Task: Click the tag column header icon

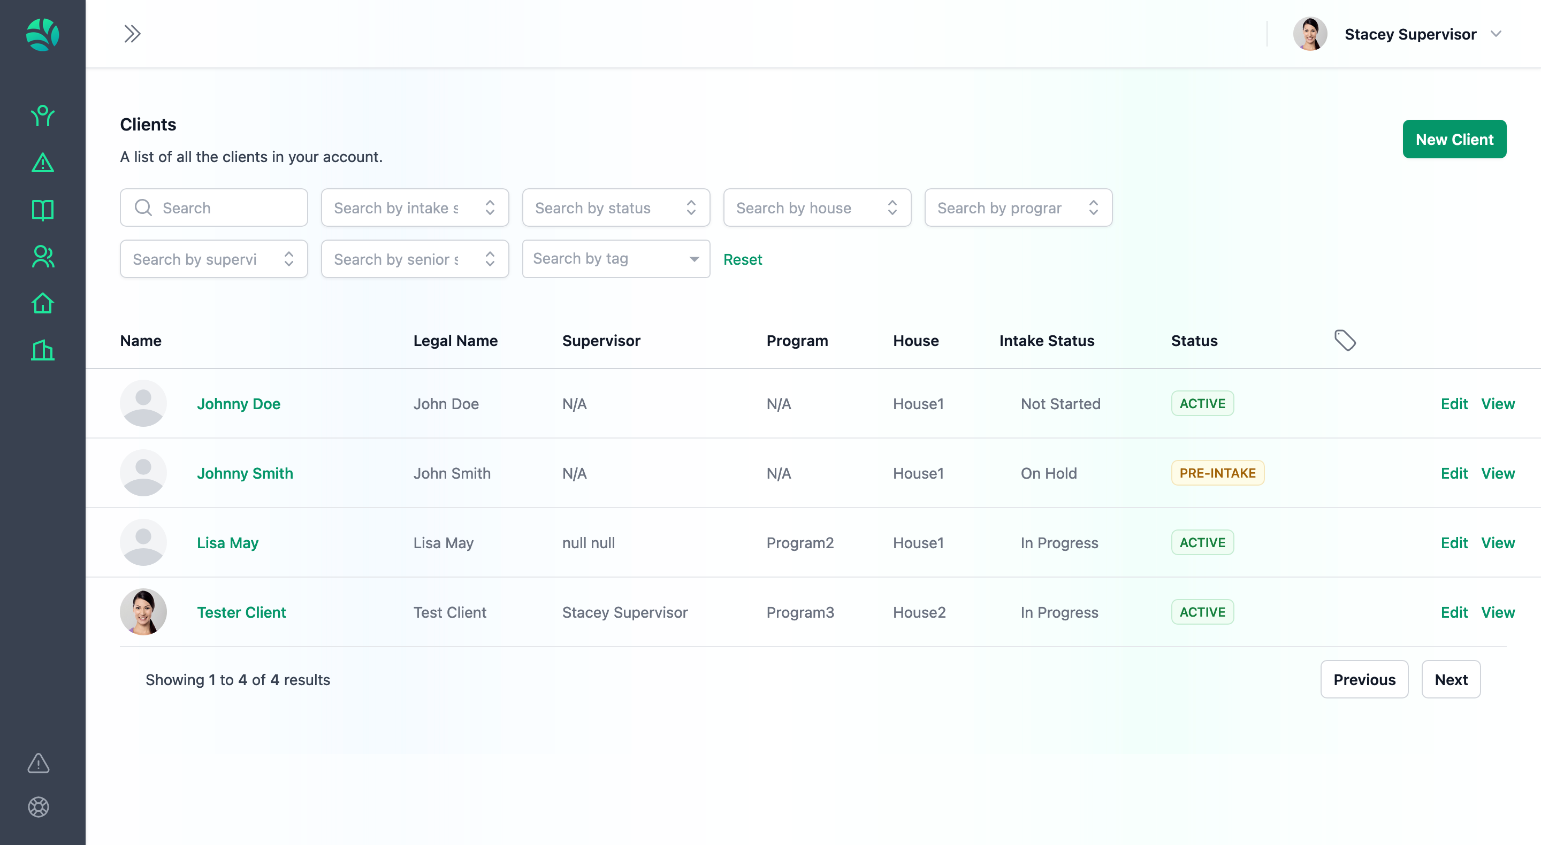Action: 1344,340
